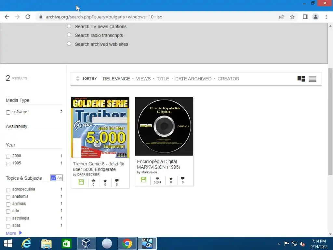Click the reviews bubble on Enciclopédia Digital card
This screenshot has height=250, width=333.
pyautogui.click(x=183, y=178)
